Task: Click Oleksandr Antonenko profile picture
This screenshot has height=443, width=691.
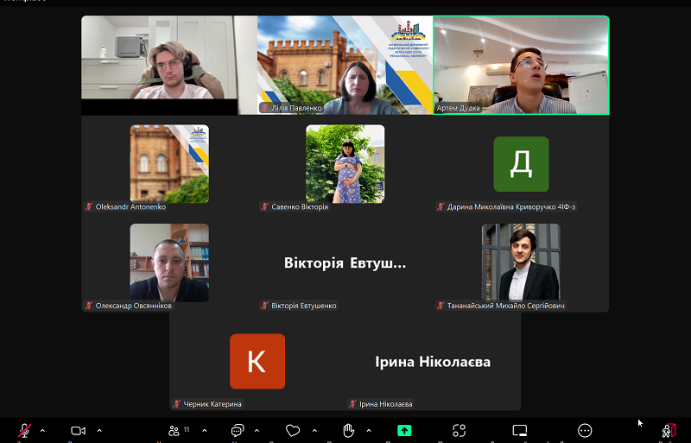Action: pyautogui.click(x=169, y=164)
